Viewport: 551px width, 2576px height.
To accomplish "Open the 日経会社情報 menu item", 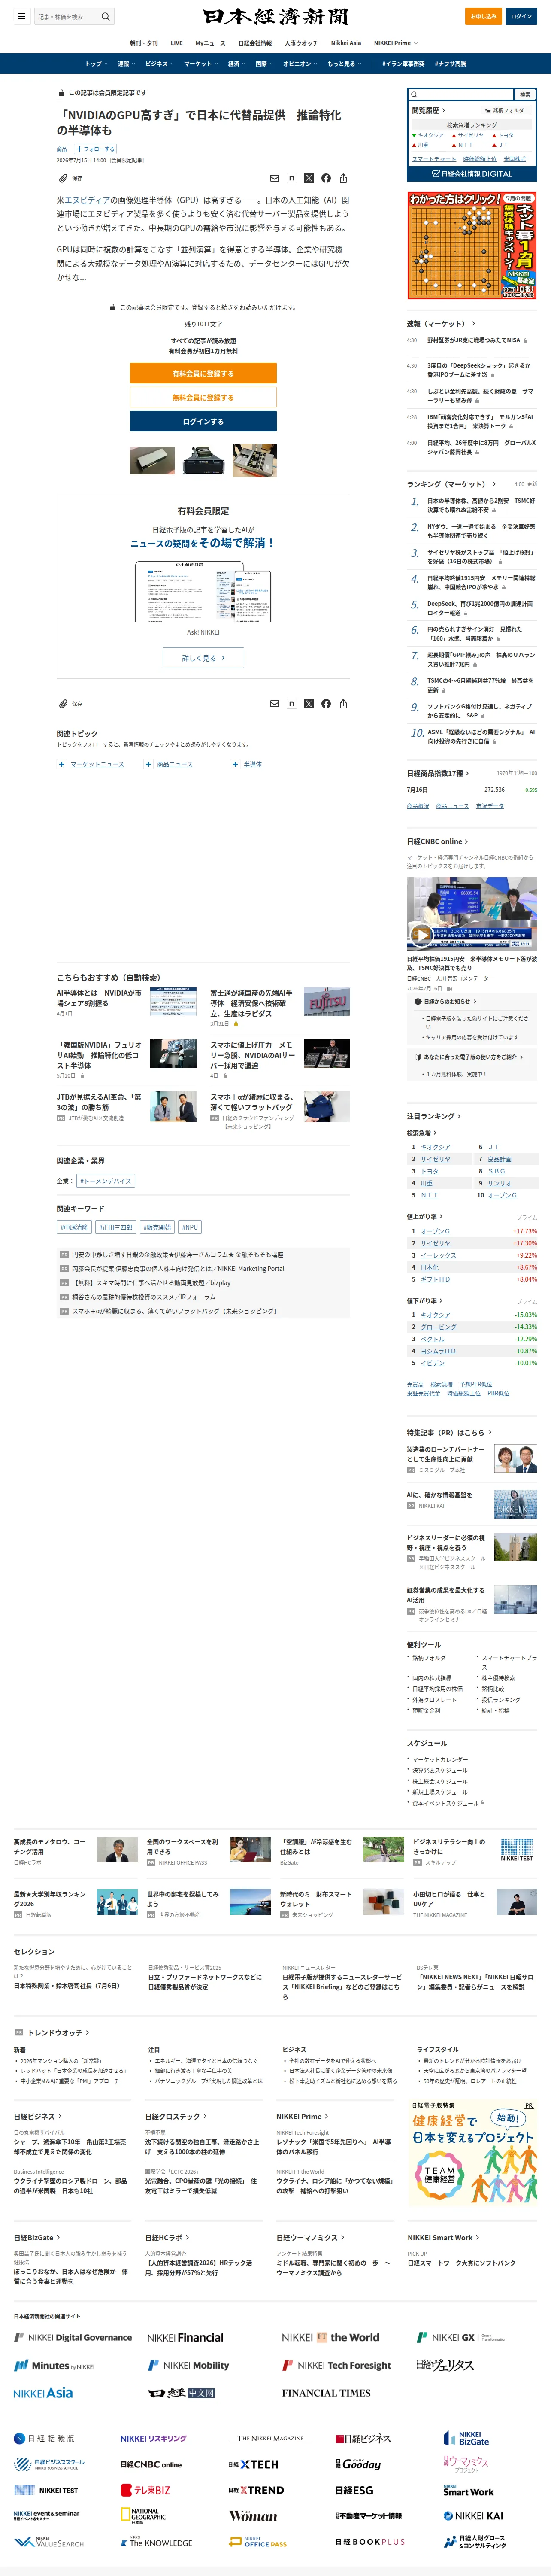I will pos(255,43).
